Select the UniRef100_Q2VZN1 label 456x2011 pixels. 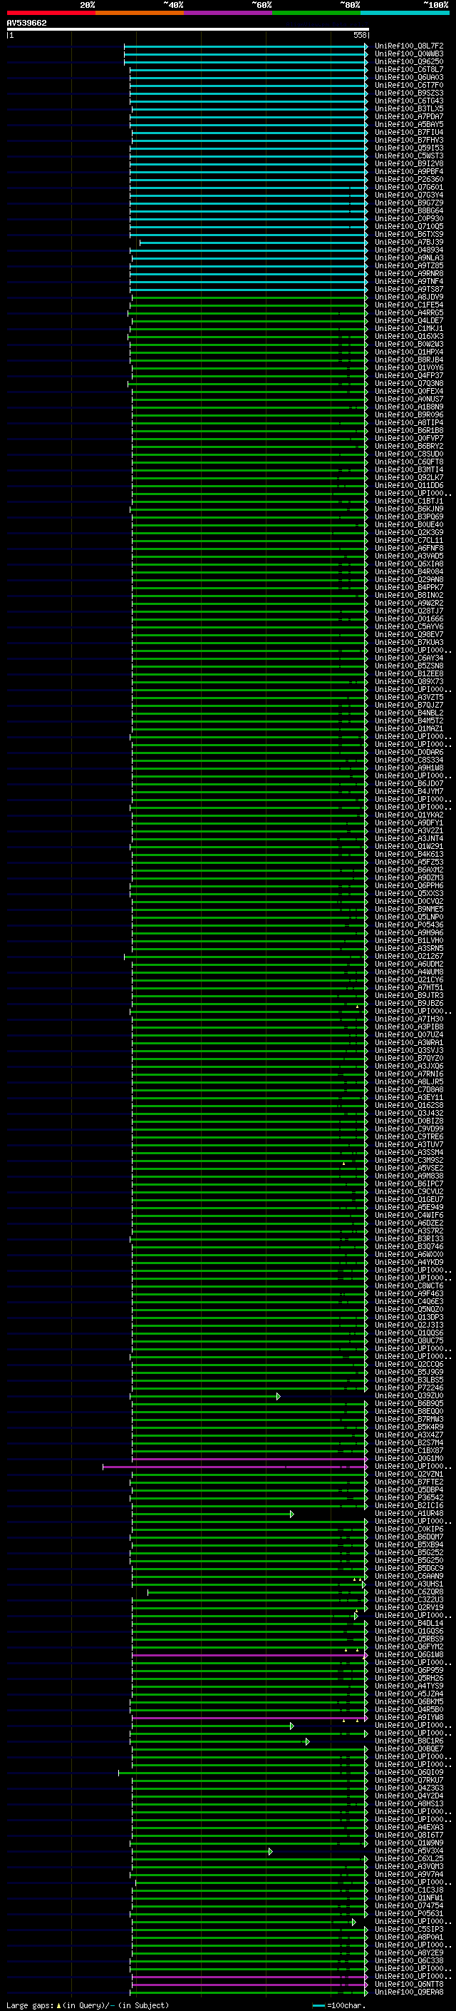pos(408,1474)
